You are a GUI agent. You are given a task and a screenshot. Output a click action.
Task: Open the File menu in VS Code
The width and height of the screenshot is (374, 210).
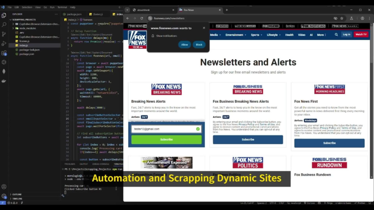pos(9,7)
